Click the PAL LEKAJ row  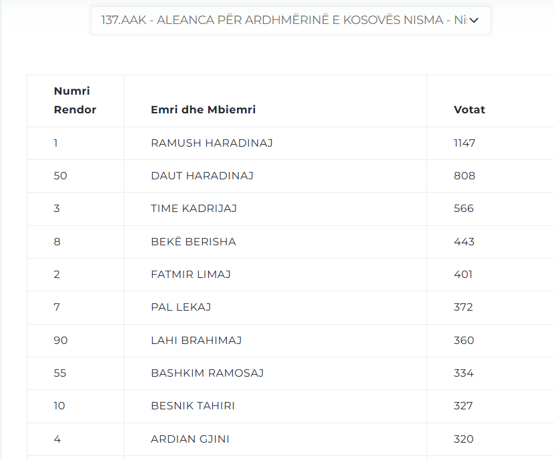290,307
